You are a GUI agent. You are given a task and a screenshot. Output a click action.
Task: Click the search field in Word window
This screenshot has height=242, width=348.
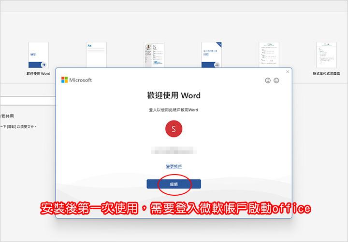(x=28, y=101)
